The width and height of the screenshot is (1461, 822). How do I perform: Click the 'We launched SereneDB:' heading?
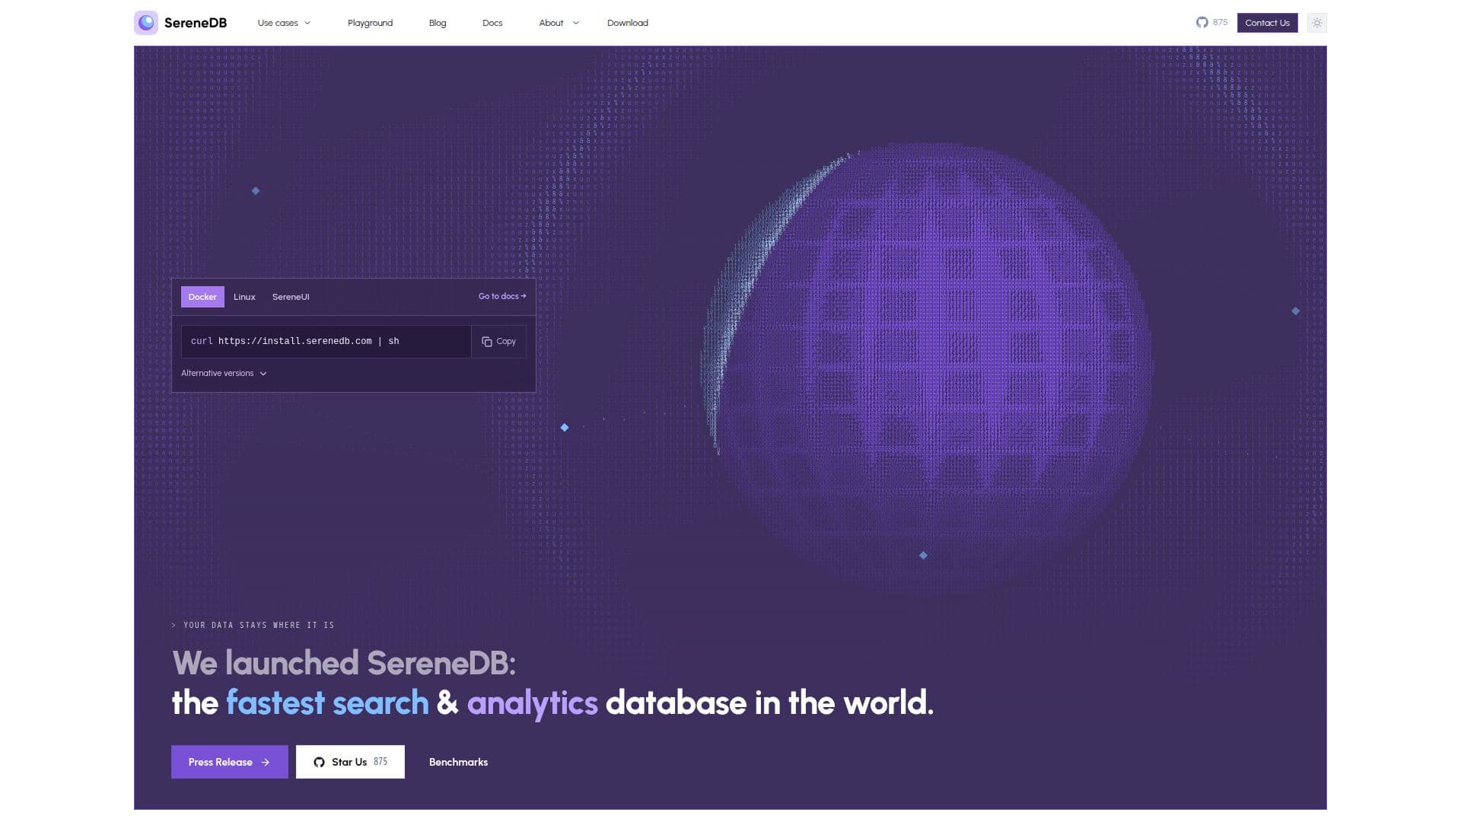click(x=344, y=663)
